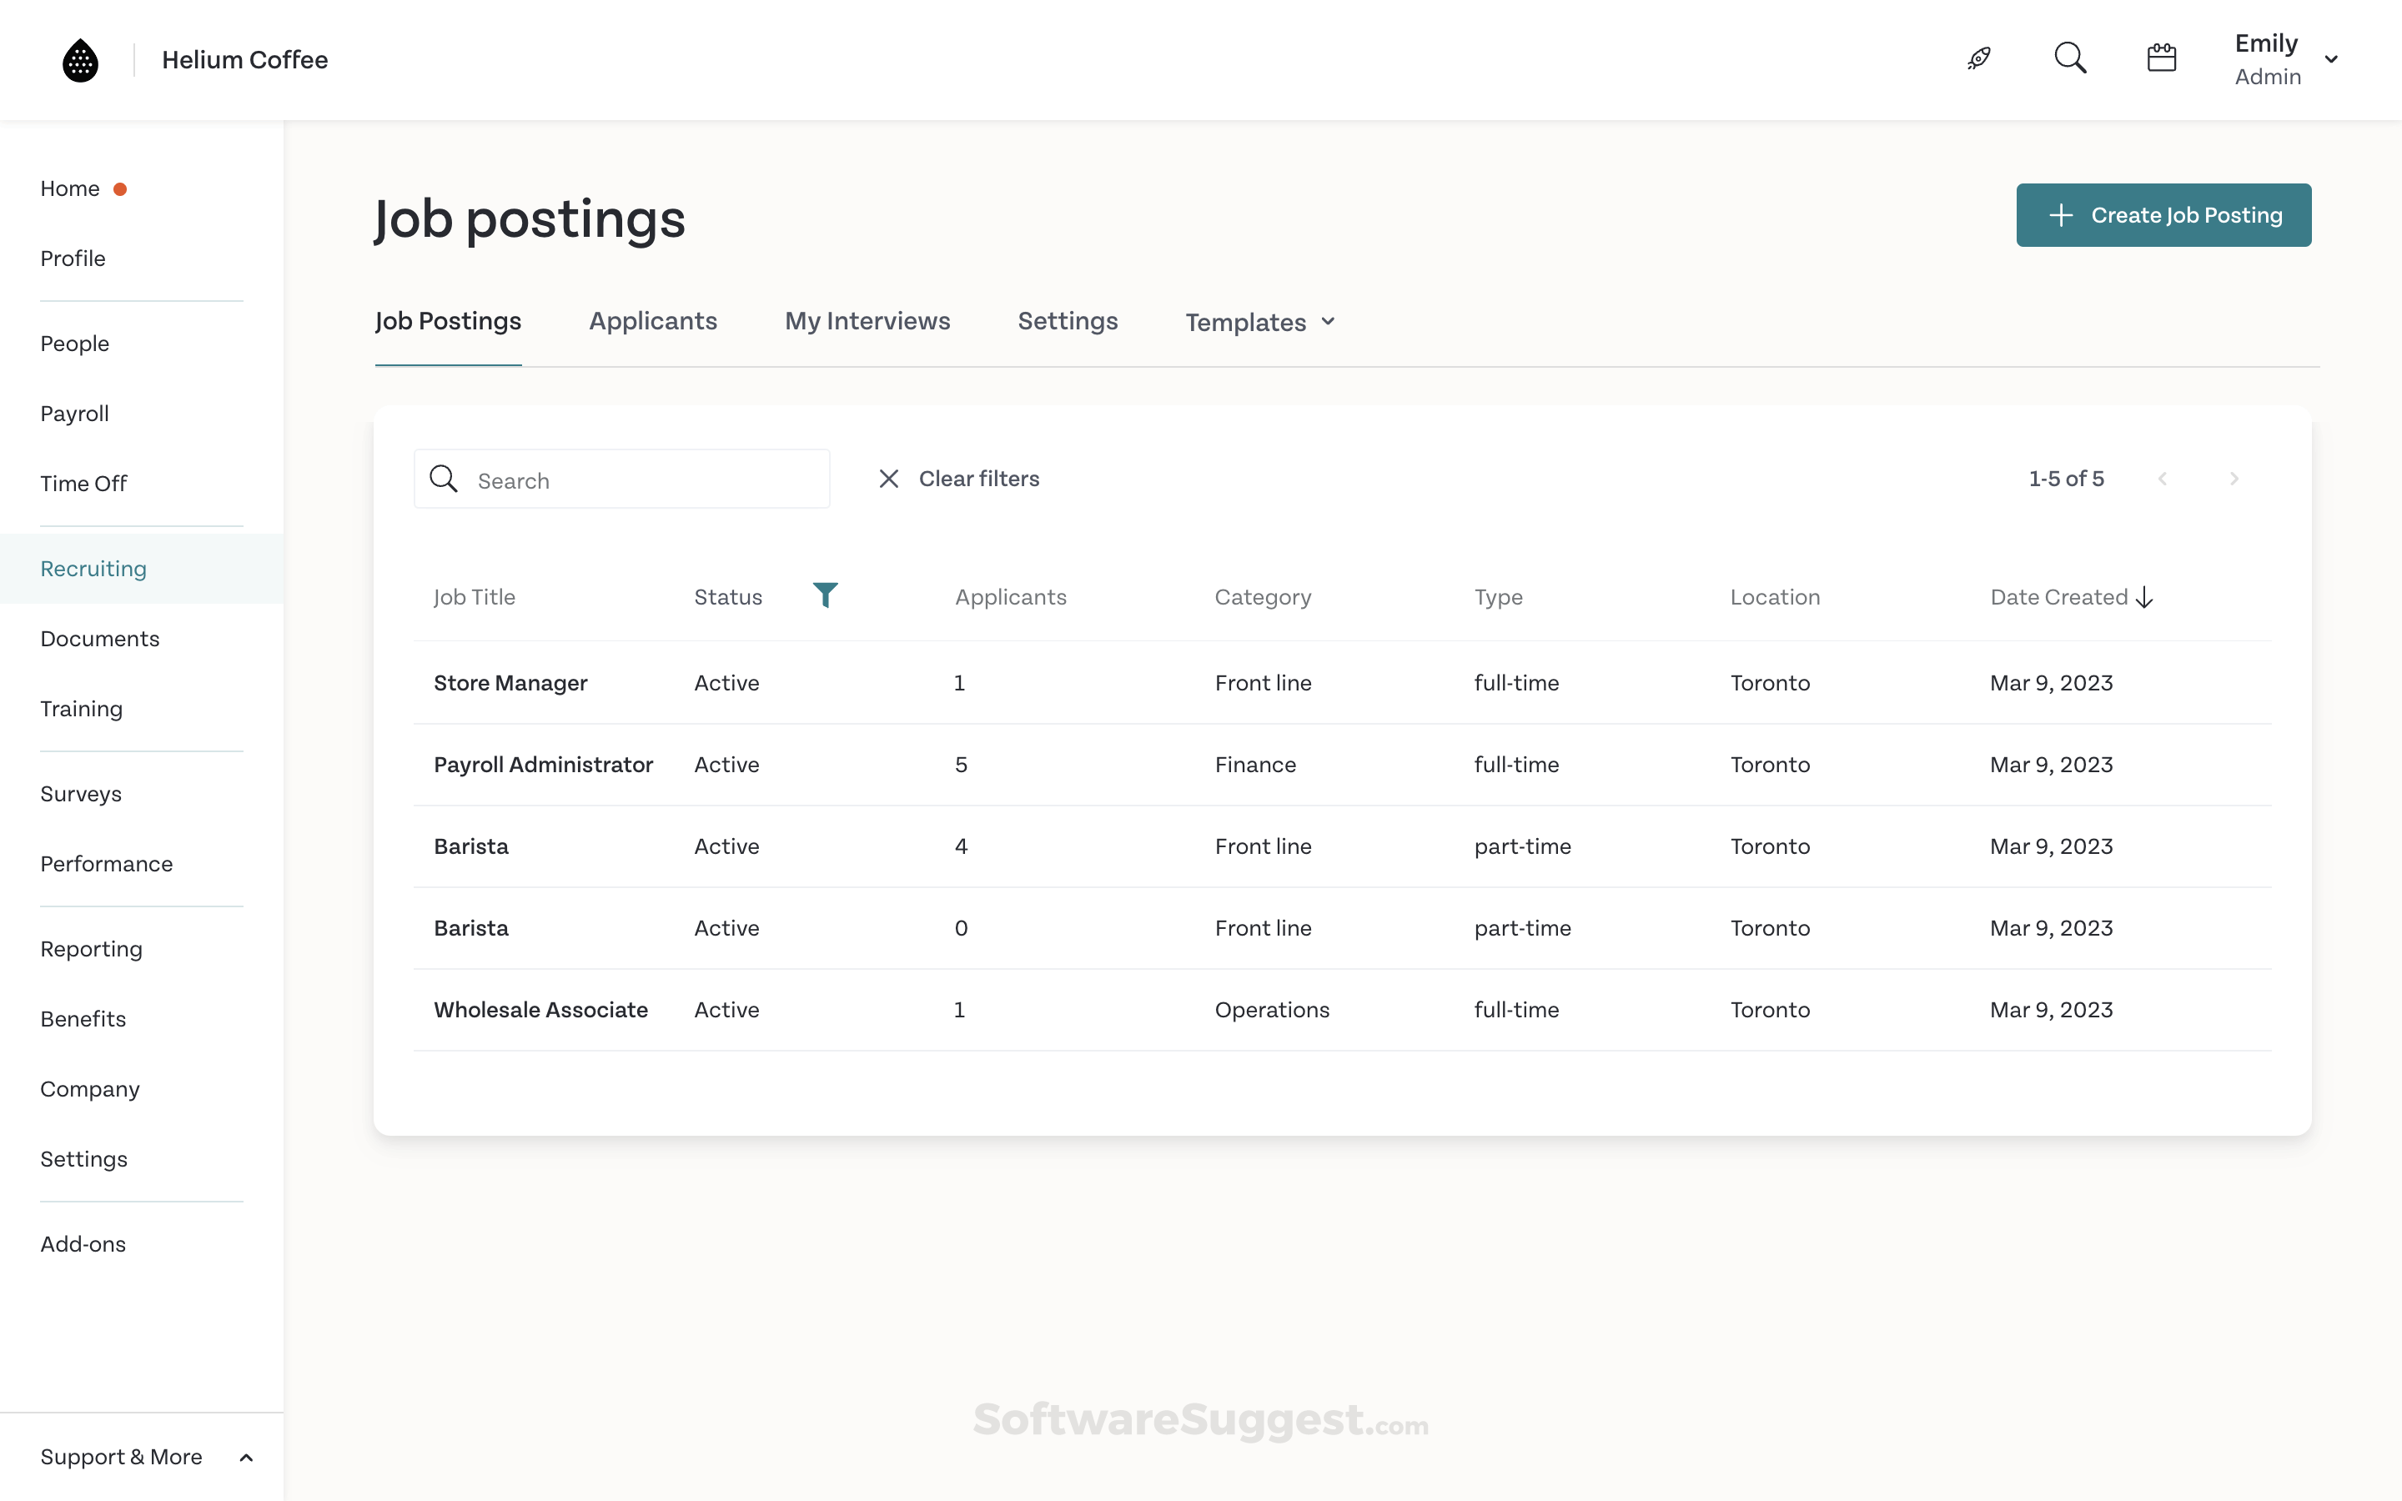Open the My Interviews tab

[x=867, y=322]
